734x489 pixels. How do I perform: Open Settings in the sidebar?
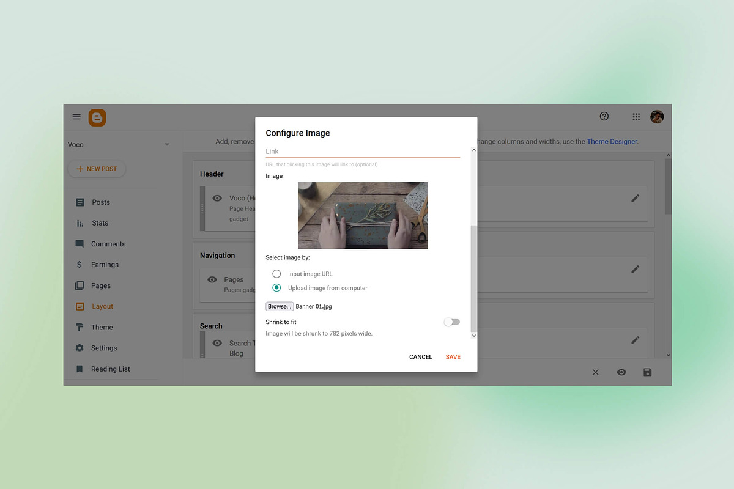[104, 348]
